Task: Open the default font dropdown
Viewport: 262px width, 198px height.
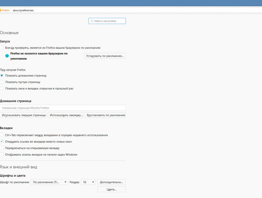Action: 49,182
